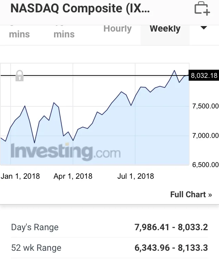
Task: Click the 7,500.00 price axis label
Action: [x=206, y=106]
